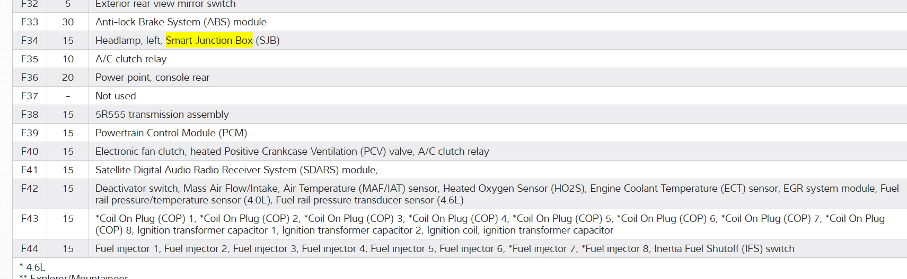Click Power point, console rear description

tap(152, 78)
